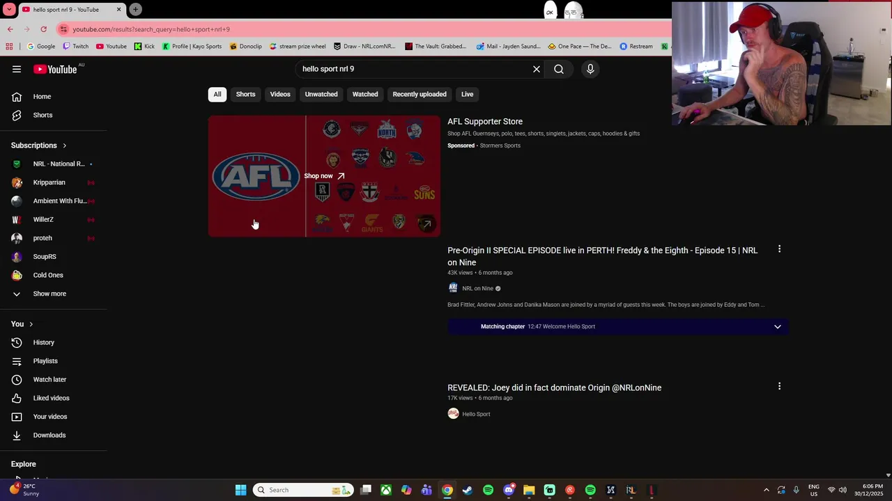Open stream prize wheel bookmark
892x501 pixels.
coord(297,47)
